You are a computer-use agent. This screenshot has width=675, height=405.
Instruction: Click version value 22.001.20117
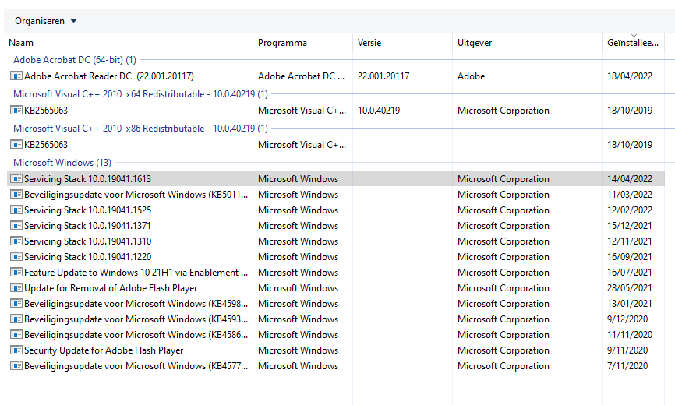click(x=383, y=76)
